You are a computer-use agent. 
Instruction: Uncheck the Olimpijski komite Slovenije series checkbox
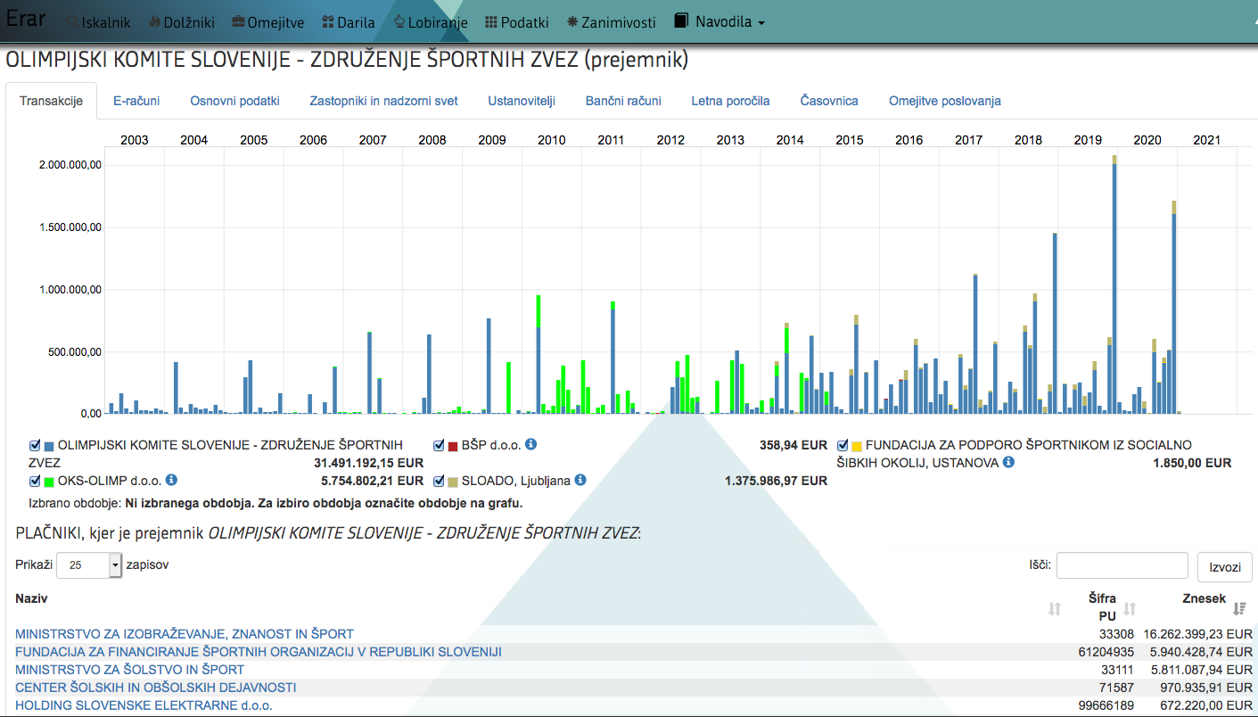click(35, 445)
